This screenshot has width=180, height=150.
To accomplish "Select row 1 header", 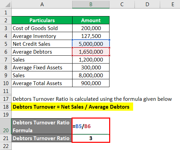I will [6, 12].
